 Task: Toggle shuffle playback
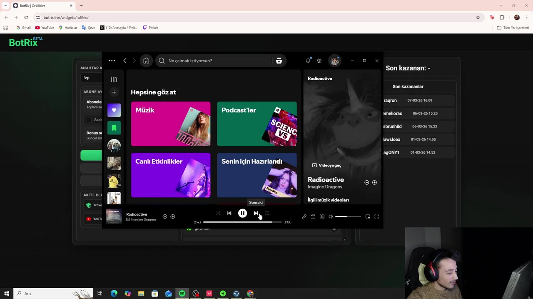pyautogui.click(x=218, y=213)
